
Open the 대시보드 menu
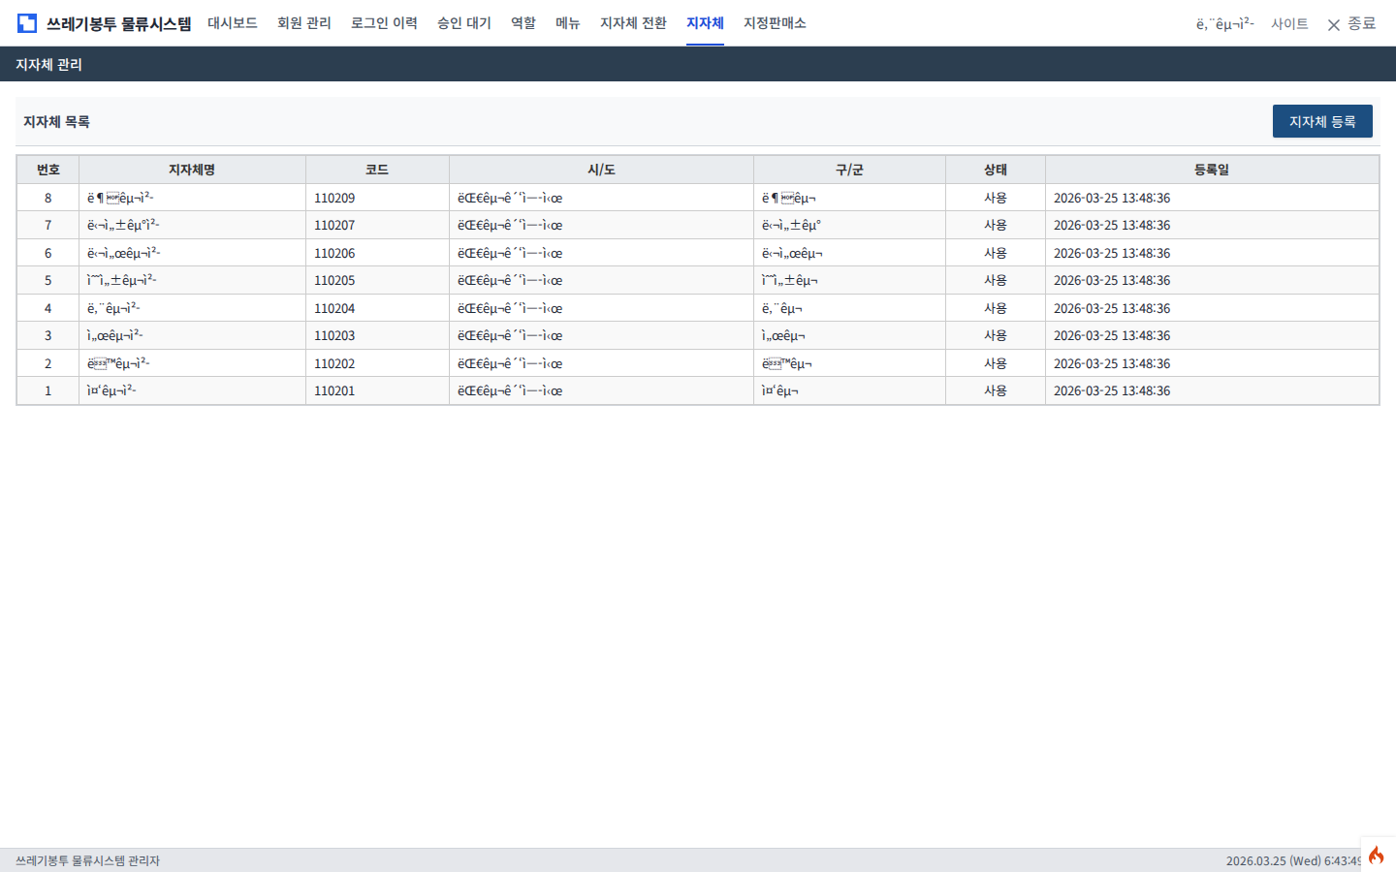pyautogui.click(x=233, y=23)
